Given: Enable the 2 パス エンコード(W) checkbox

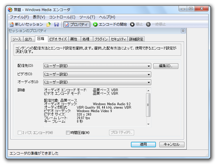Looking at the screenshot, I should [x=19, y=133].
